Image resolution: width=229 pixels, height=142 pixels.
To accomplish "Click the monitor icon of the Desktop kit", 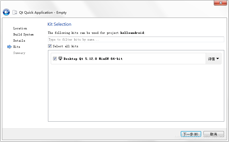I will [x=60, y=58].
